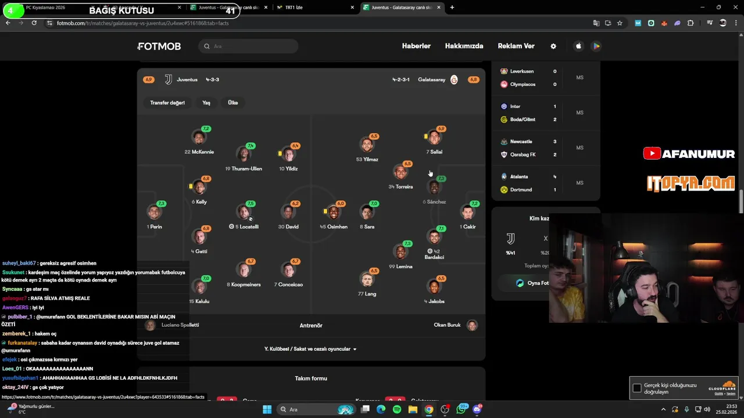This screenshot has width=744, height=418.
Task: Bookmark this page with the star icon
Action: tap(620, 23)
